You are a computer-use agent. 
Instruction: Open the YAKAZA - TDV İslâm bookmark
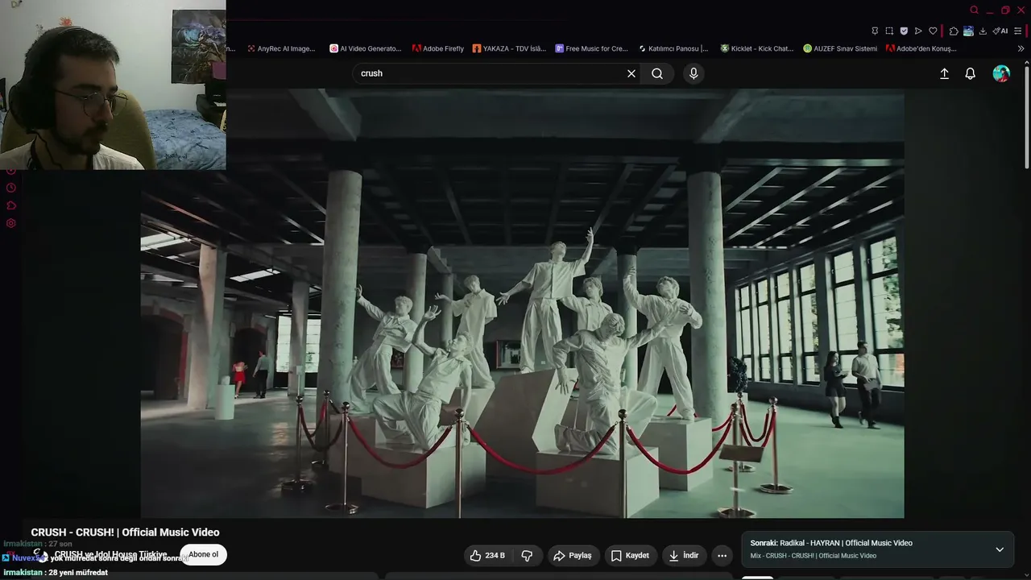(x=509, y=48)
